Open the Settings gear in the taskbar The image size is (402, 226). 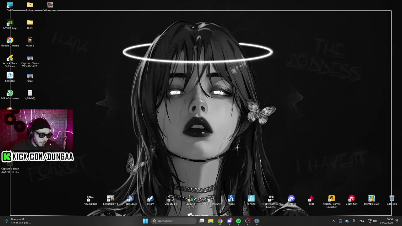(257, 221)
